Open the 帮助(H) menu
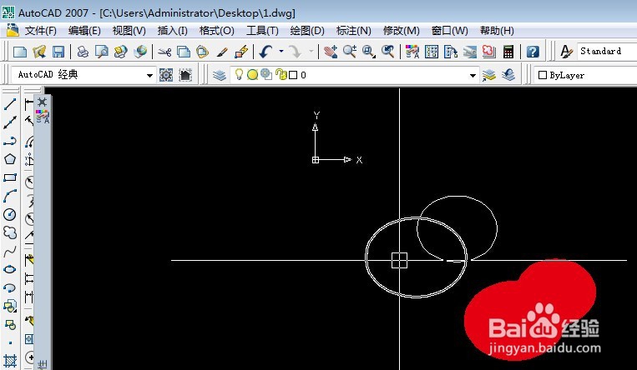The image size is (637, 370). click(x=497, y=31)
